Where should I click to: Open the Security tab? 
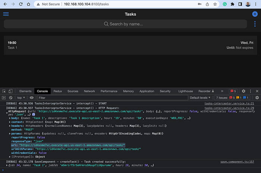[x=165, y=91]
